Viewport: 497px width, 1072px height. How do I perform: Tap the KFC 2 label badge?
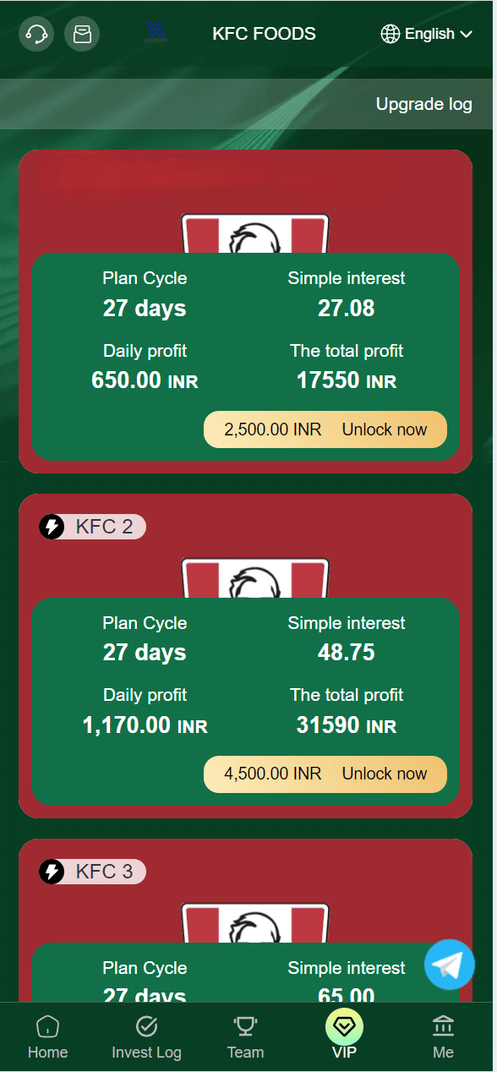pyautogui.click(x=93, y=527)
